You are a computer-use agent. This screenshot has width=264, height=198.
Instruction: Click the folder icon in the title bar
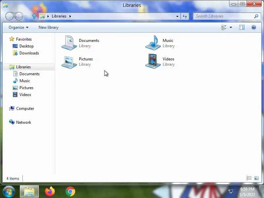5,5
